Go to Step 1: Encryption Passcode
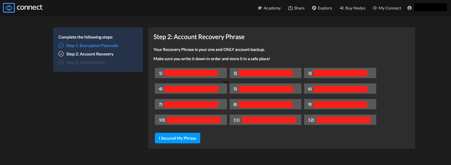Screen dimensions: 451x165 [92, 45]
